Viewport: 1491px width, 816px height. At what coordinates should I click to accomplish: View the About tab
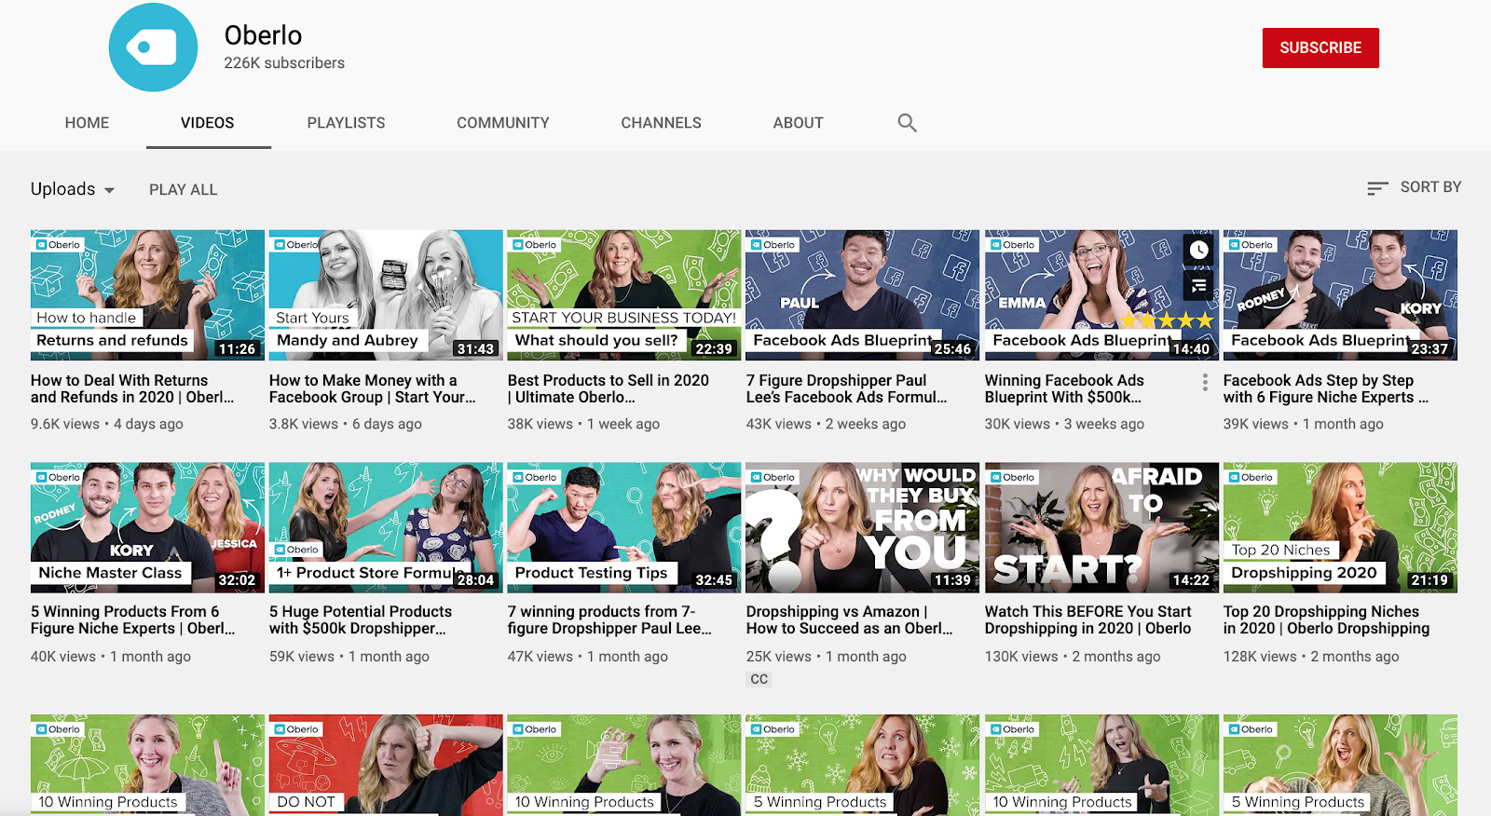[799, 123]
